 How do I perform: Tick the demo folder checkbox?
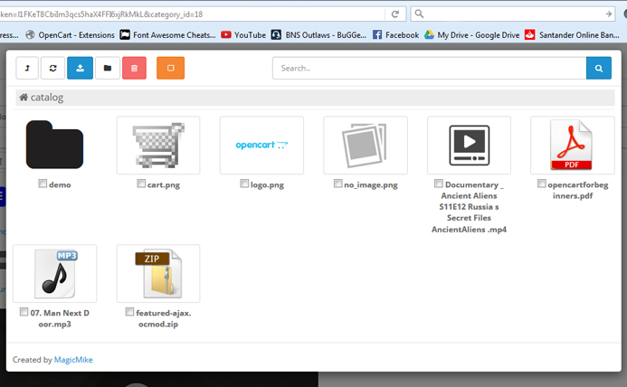[x=43, y=184]
